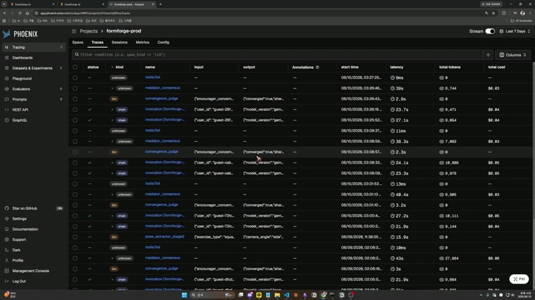Expand all using the kind header chevron
The image size is (535, 300).
[x=112, y=68]
